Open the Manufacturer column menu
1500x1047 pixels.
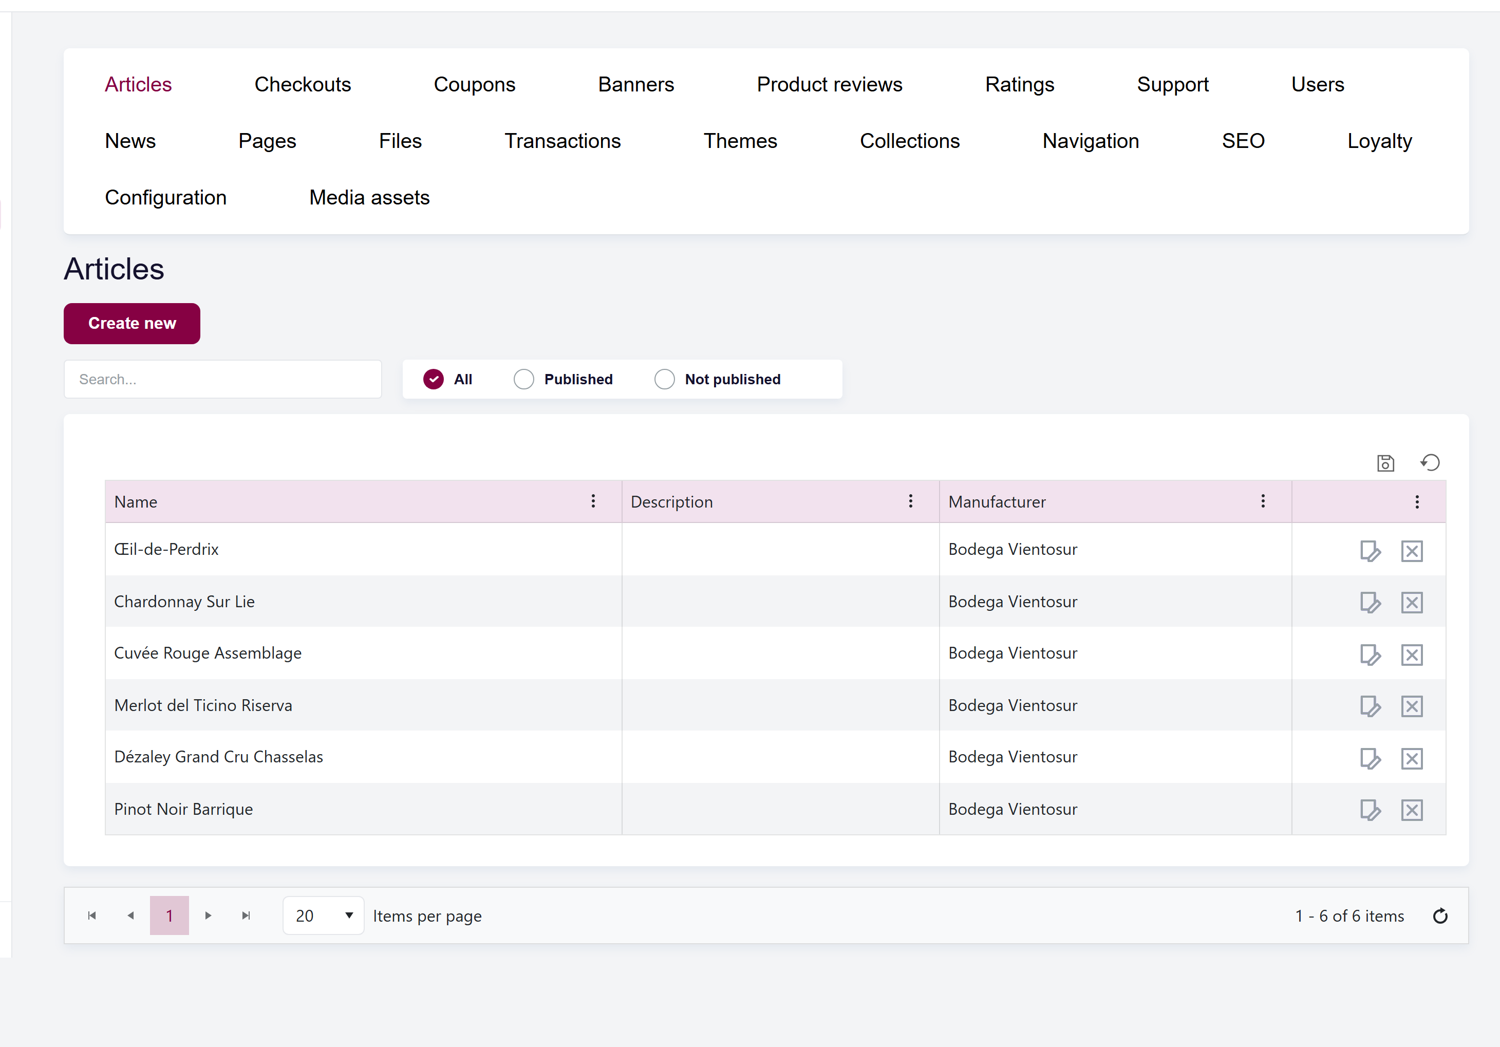tap(1263, 501)
